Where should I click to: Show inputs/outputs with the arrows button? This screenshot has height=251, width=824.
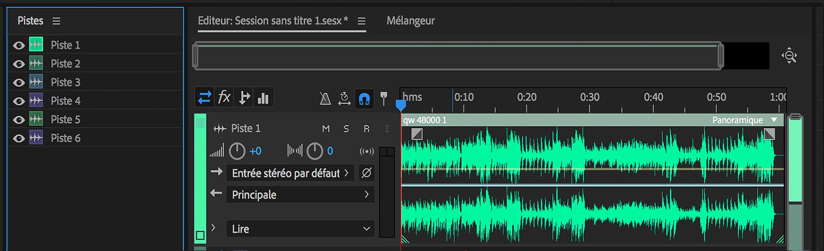(204, 98)
